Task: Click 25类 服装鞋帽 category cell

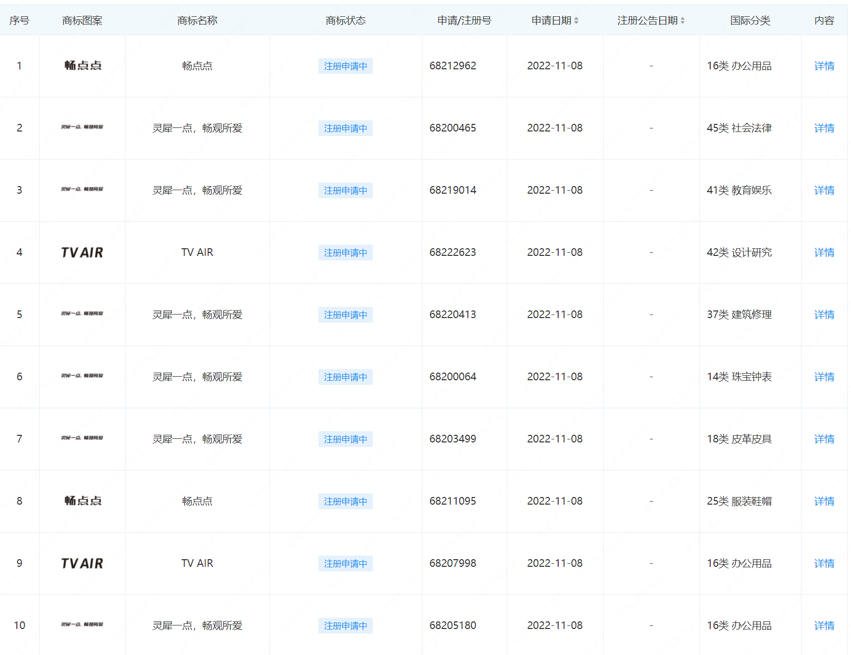Action: 739,501
